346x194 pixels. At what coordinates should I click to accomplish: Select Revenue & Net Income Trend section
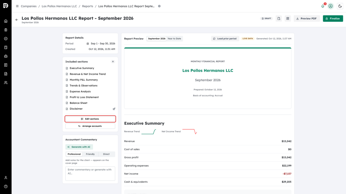pyautogui.click(x=88, y=74)
